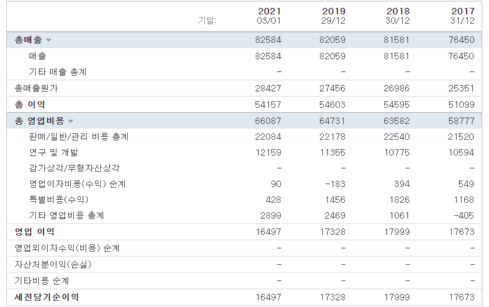Click 총 이익 value 51099
This screenshot has height=307, width=489.
[x=462, y=104]
